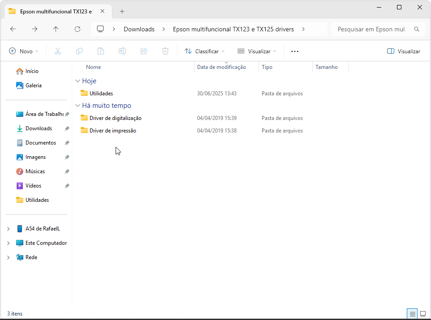Image resolution: width=431 pixels, height=320 pixels.
Task: Click the search magnifier icon
Action: (417, 29)
